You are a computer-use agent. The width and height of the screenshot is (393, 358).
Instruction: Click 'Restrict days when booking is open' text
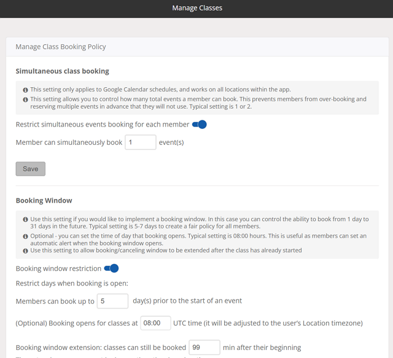[x=72, y=284]
